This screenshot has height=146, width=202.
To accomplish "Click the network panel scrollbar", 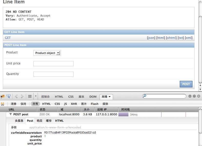I will pos(200,121).
